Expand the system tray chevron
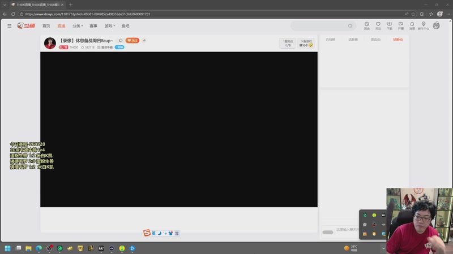 pos(383,248)
